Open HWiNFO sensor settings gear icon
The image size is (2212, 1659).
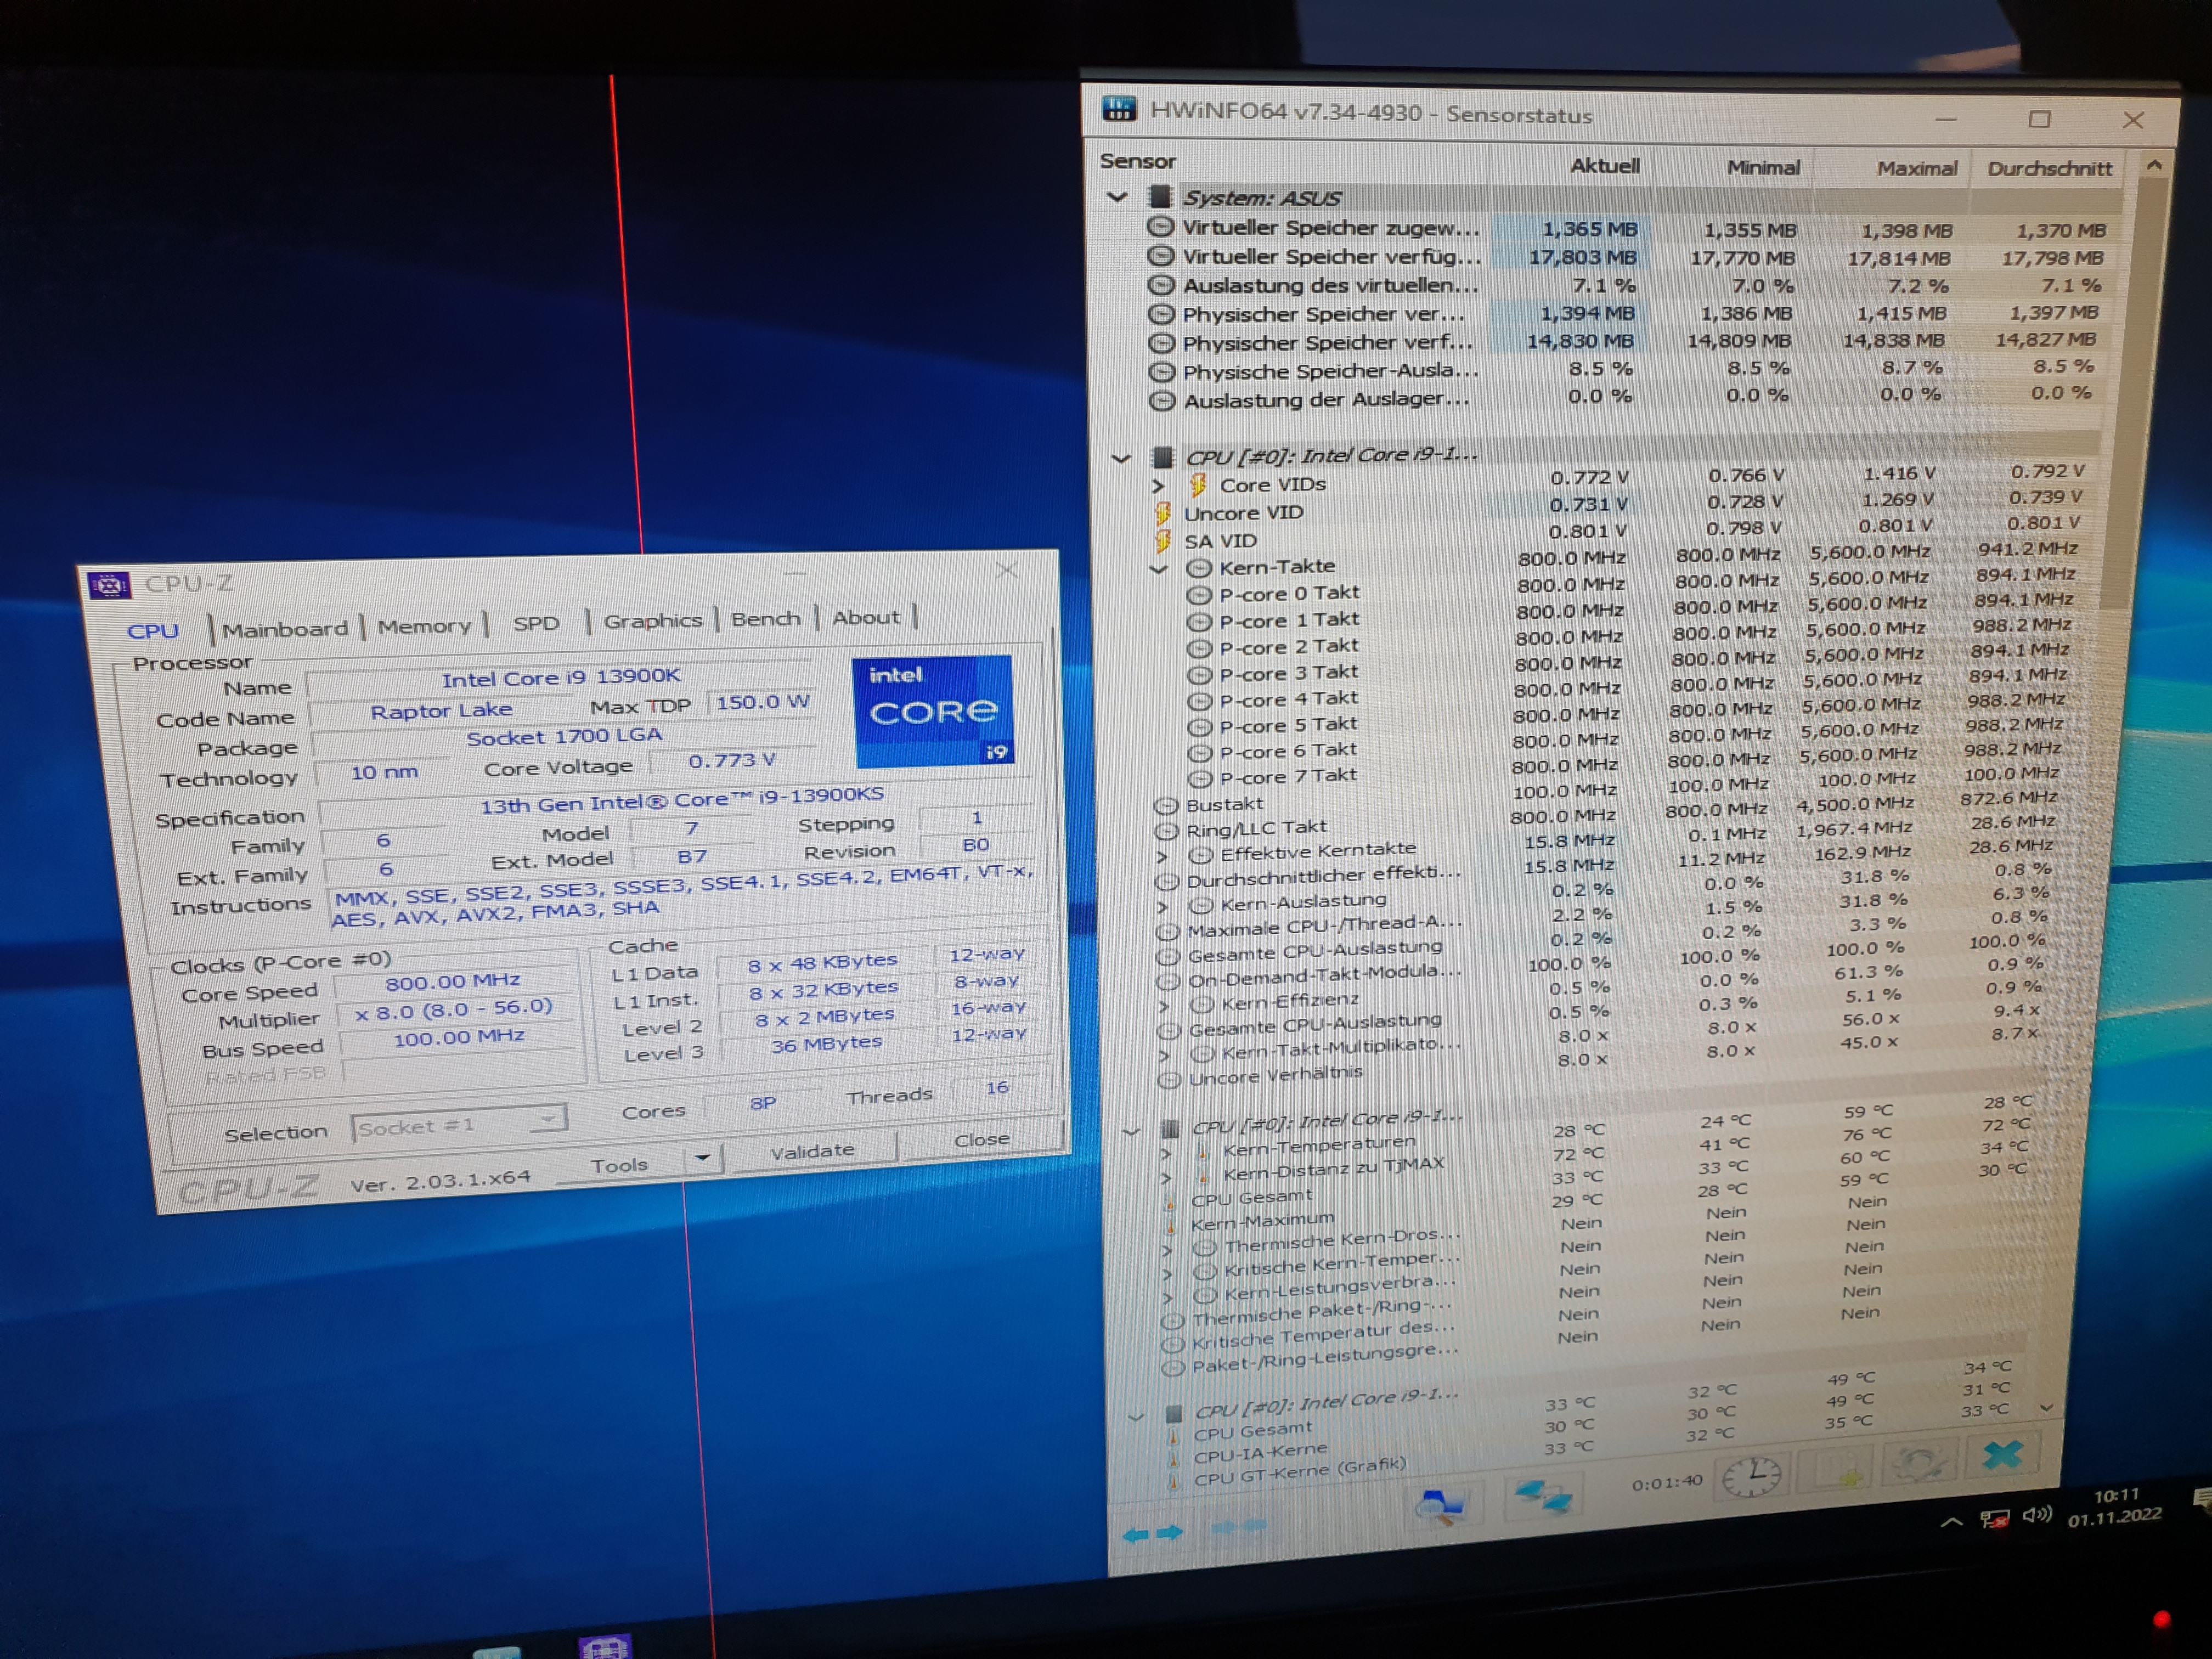point(1918,1464)
